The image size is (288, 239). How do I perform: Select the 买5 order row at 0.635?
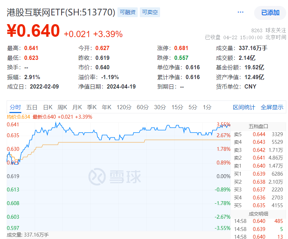coord(258,205)
